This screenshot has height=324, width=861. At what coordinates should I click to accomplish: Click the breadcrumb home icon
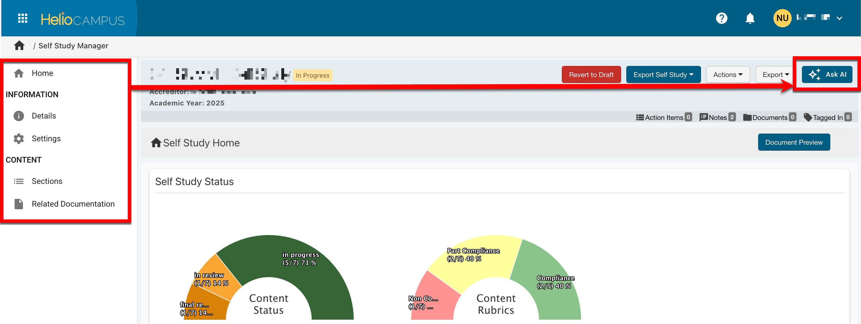(19, 45)
